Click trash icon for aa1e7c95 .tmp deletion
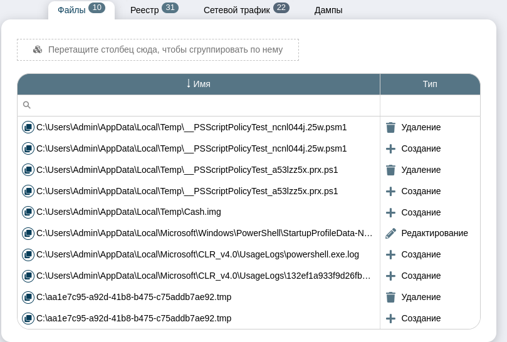 click(x=390, y=297)
